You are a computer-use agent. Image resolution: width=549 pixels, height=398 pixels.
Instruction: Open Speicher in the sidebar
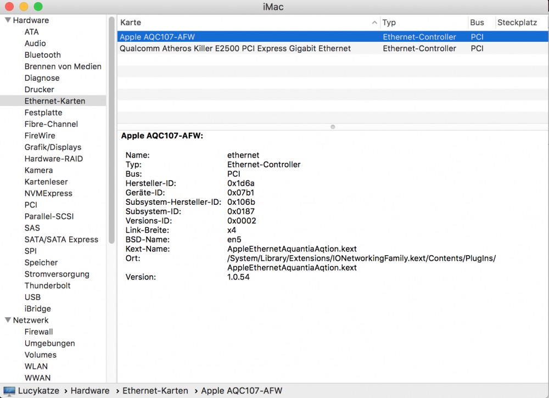point(41,263)
